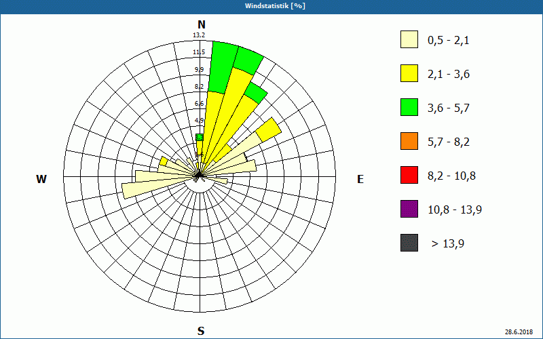
Task: Click the W compass label
Action: (x=41, y=179)
